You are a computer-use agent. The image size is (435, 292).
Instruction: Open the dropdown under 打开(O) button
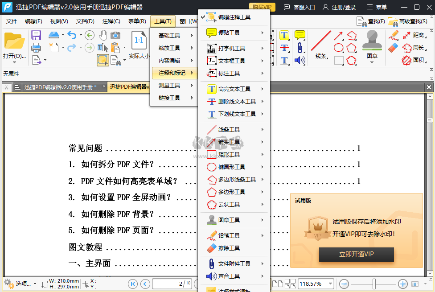point(14,62)
